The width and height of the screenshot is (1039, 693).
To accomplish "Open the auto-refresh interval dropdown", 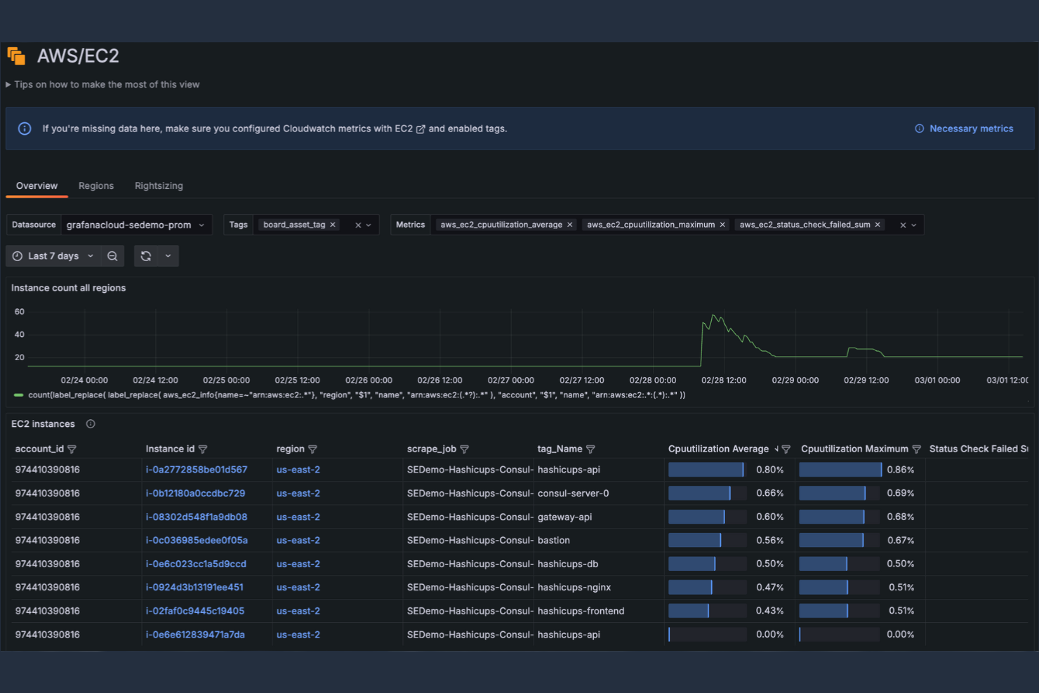I will point(167,256).
